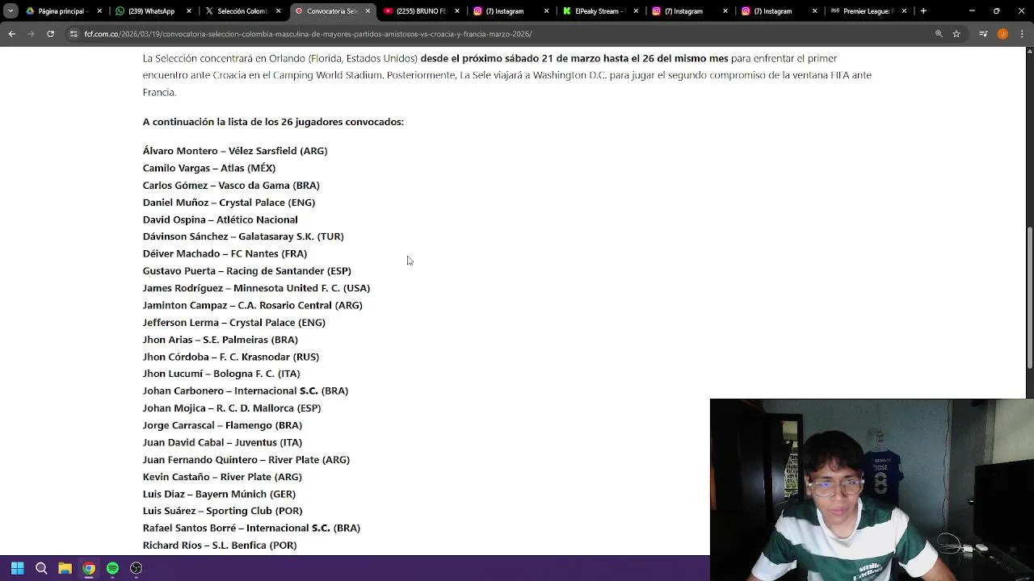The width and height of the screenshot is (1034, 581).
Task: Go back to the previous page
Action: [x=11, y=34]
